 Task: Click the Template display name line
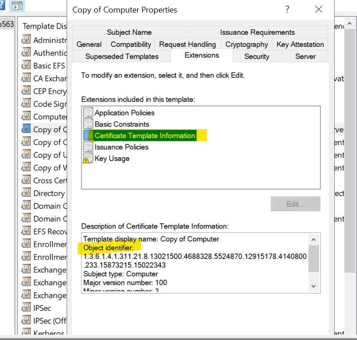(x=151, y=239)
